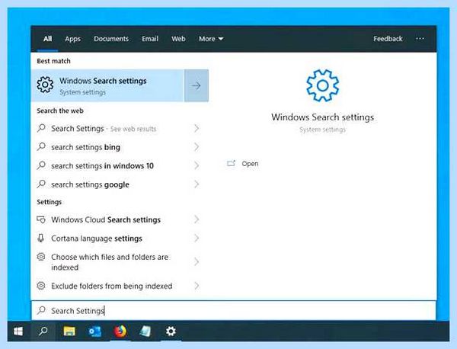Open the notepad-style app icon in taskbar

(145, 331)
